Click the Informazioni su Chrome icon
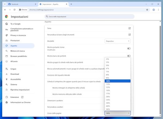This screenshot has width=163, height=119. 7,102
